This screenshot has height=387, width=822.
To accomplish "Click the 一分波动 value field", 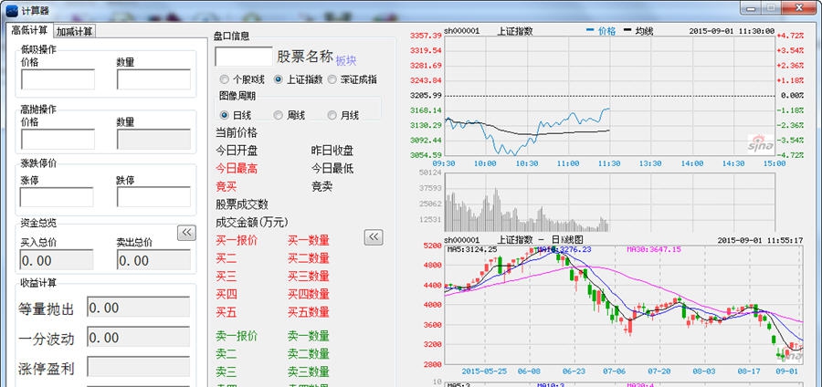I will 139,337.
